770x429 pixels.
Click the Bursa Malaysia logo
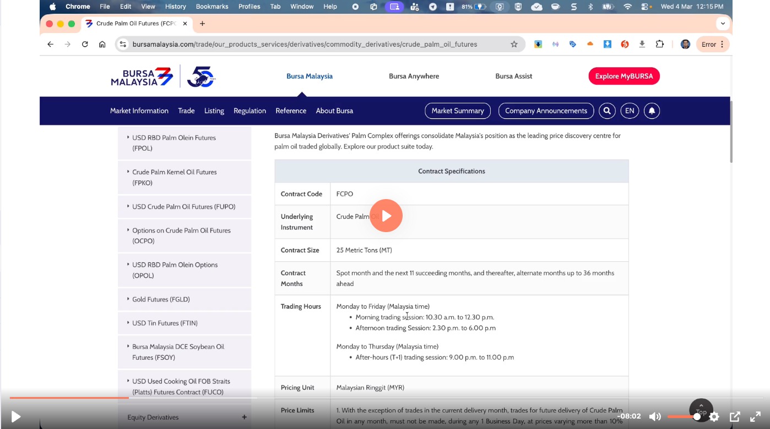pyautogui.click(x=142, y=76)
